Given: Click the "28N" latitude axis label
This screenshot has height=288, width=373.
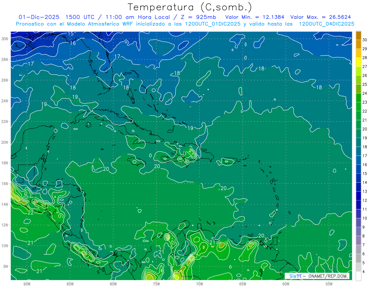Looking at the screenshot, I should click(x=5, y=59).
